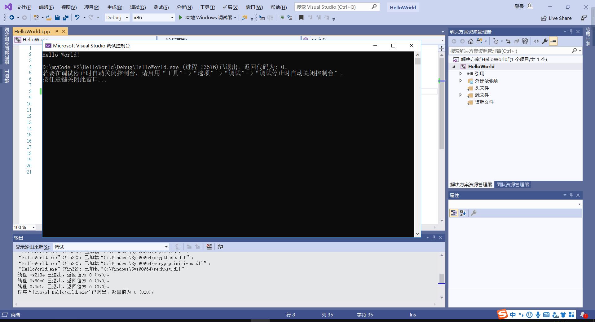Click the Open File folder icon
Viewport: 595px width, 322px height.
(x=49, y=18)
